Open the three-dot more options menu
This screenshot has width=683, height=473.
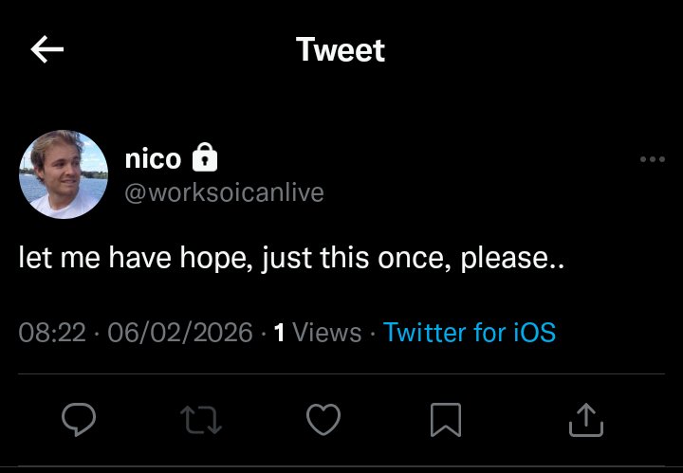pos(652,159)
